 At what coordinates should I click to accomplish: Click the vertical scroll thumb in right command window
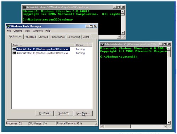[169, 54]
